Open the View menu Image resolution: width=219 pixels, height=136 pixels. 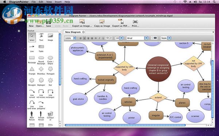coord(49,2)
